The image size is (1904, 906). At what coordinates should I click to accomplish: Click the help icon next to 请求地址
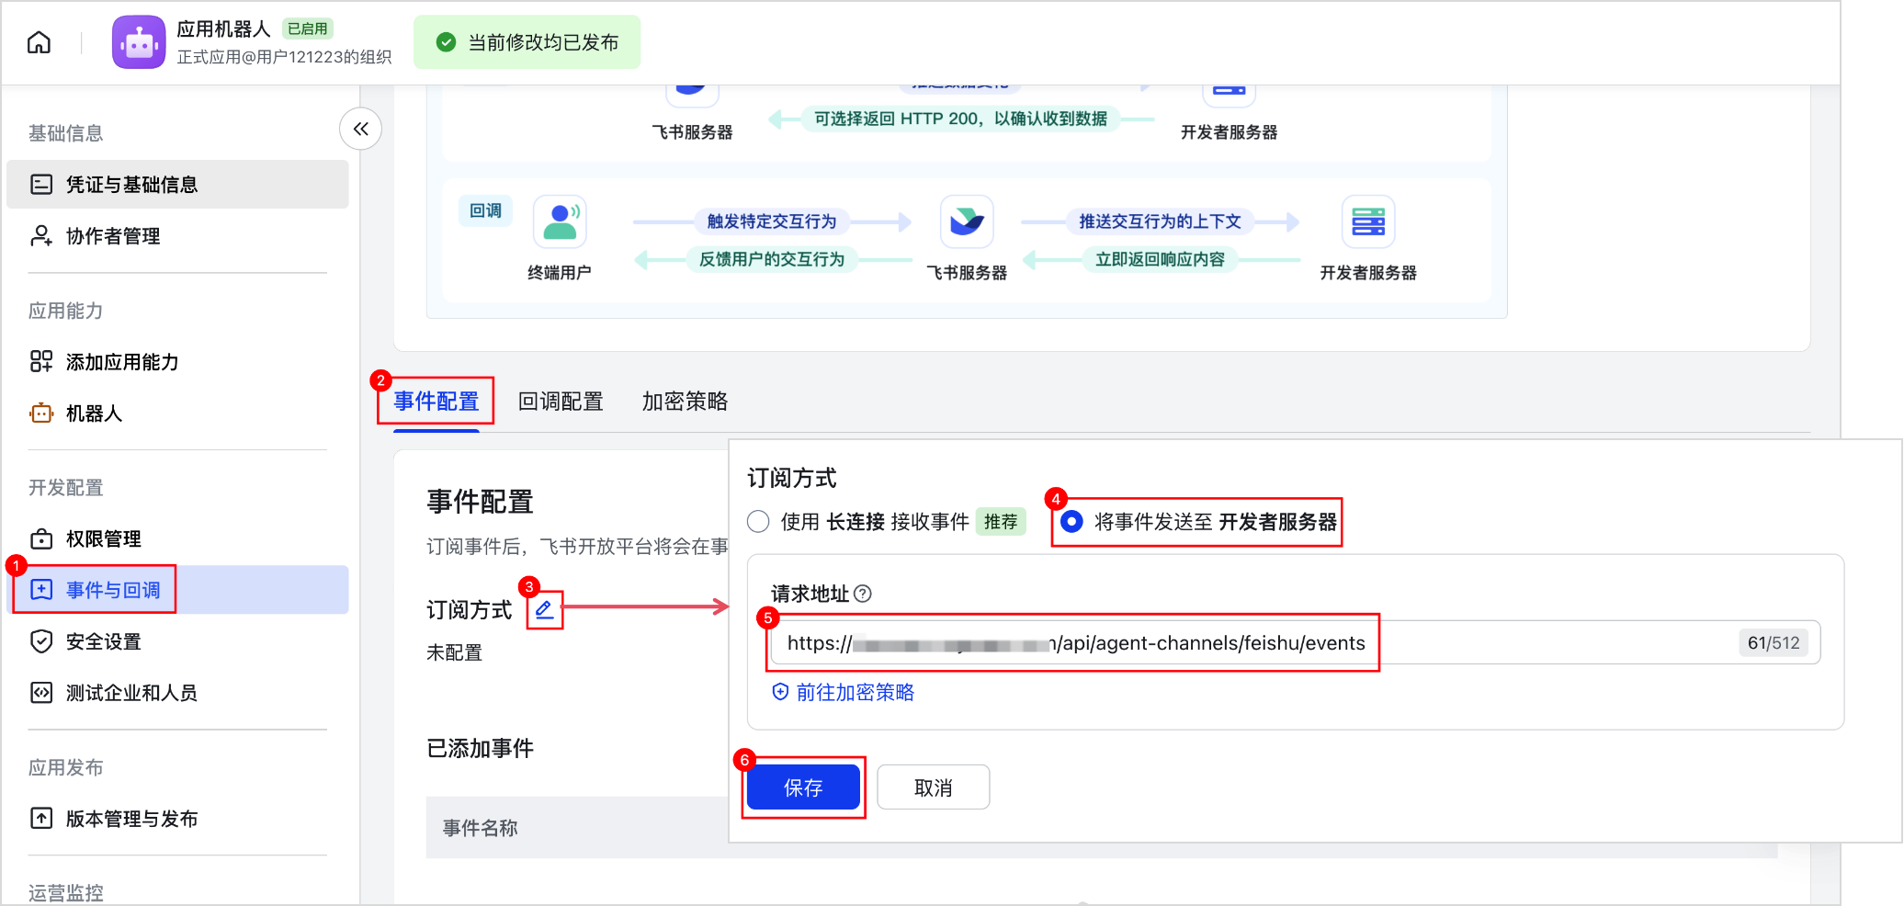[862, 594]
